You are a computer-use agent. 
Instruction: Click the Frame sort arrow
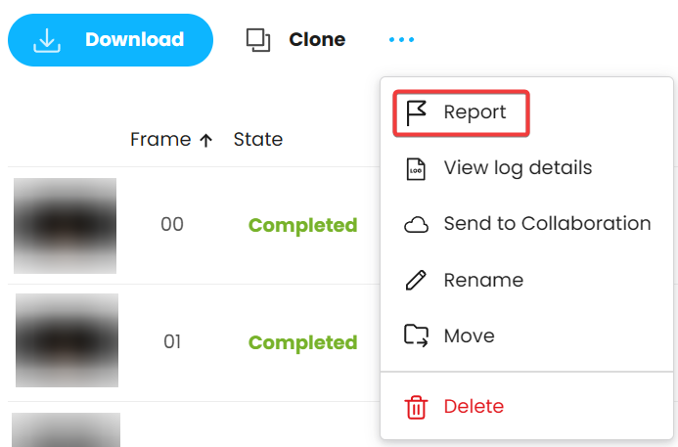pyautogui.click(x=205, y=140)
